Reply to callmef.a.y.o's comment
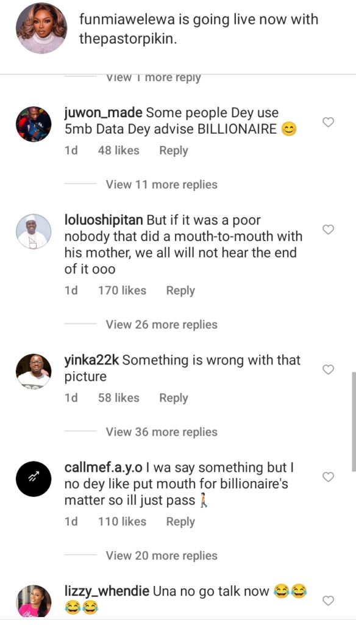Screen dimensions: 356x625 pos(180,522)
